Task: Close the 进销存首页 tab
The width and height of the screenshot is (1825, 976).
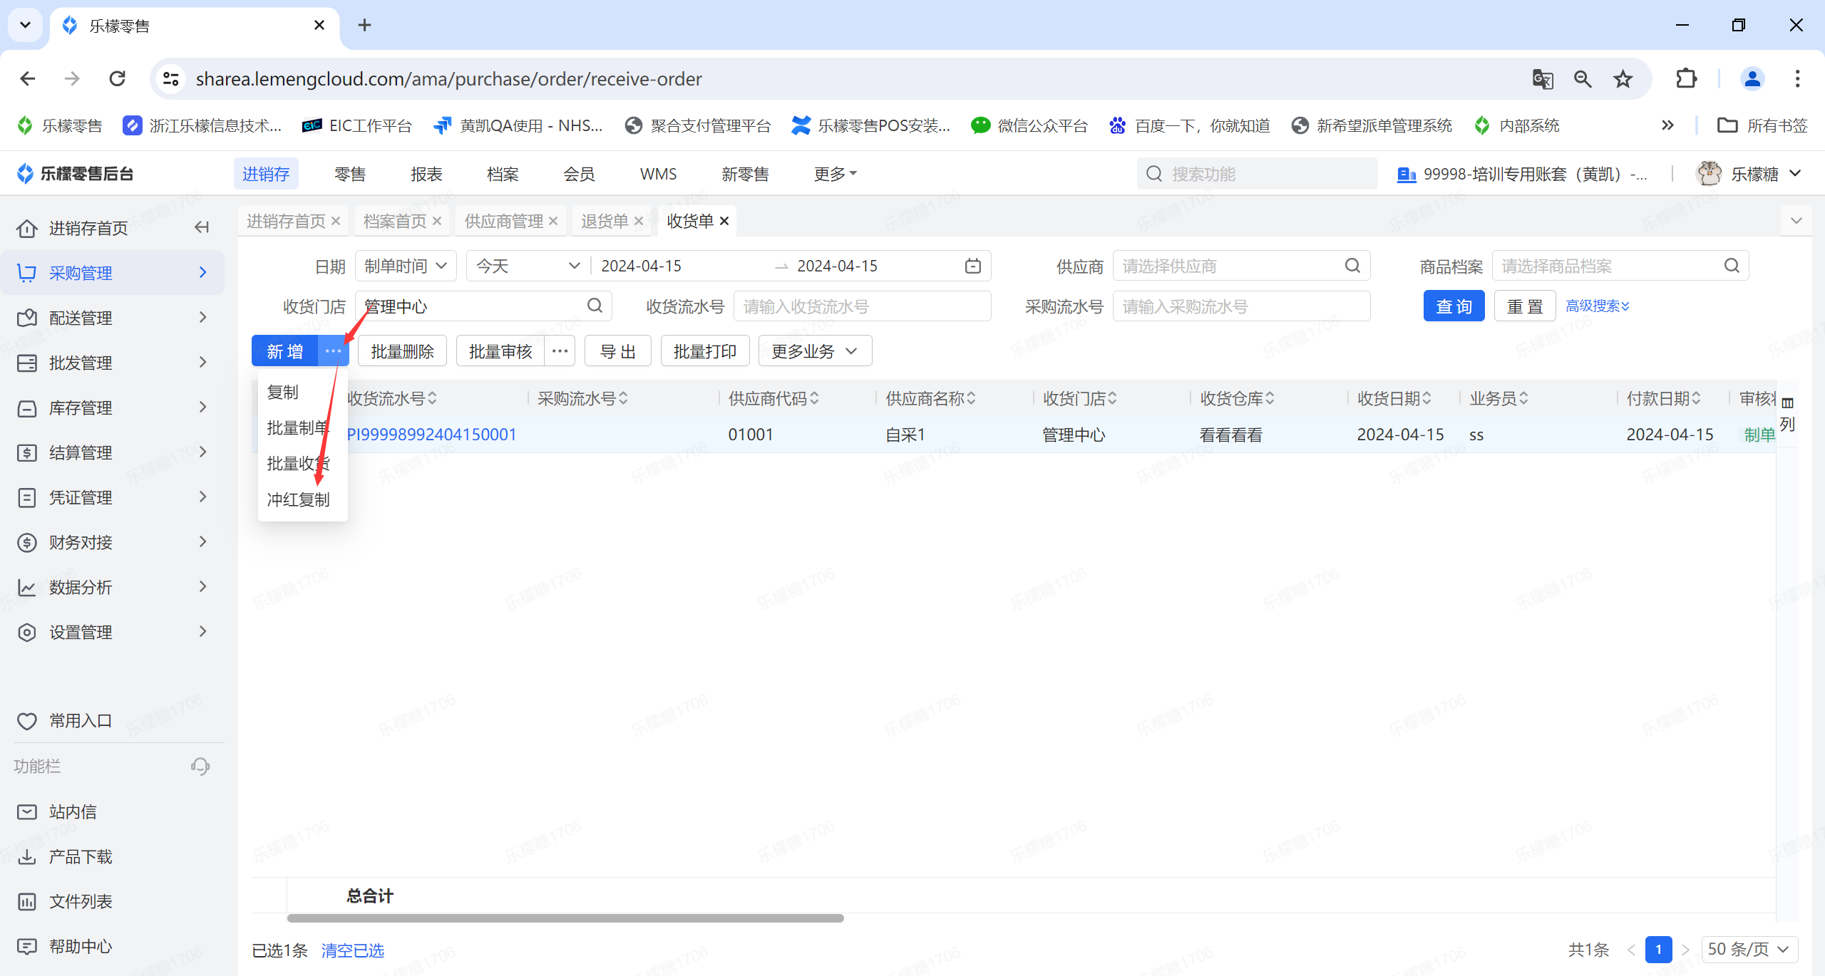Action: [336, 222]
